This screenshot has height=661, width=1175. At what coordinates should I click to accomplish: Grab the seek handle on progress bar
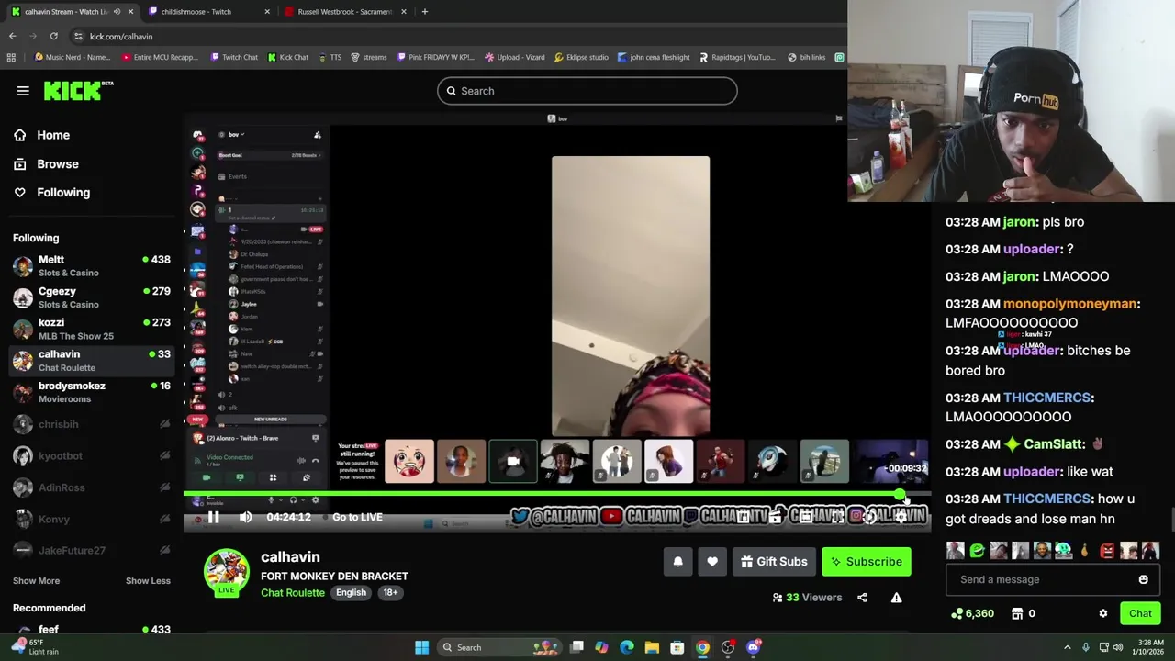tap(901, 496)
